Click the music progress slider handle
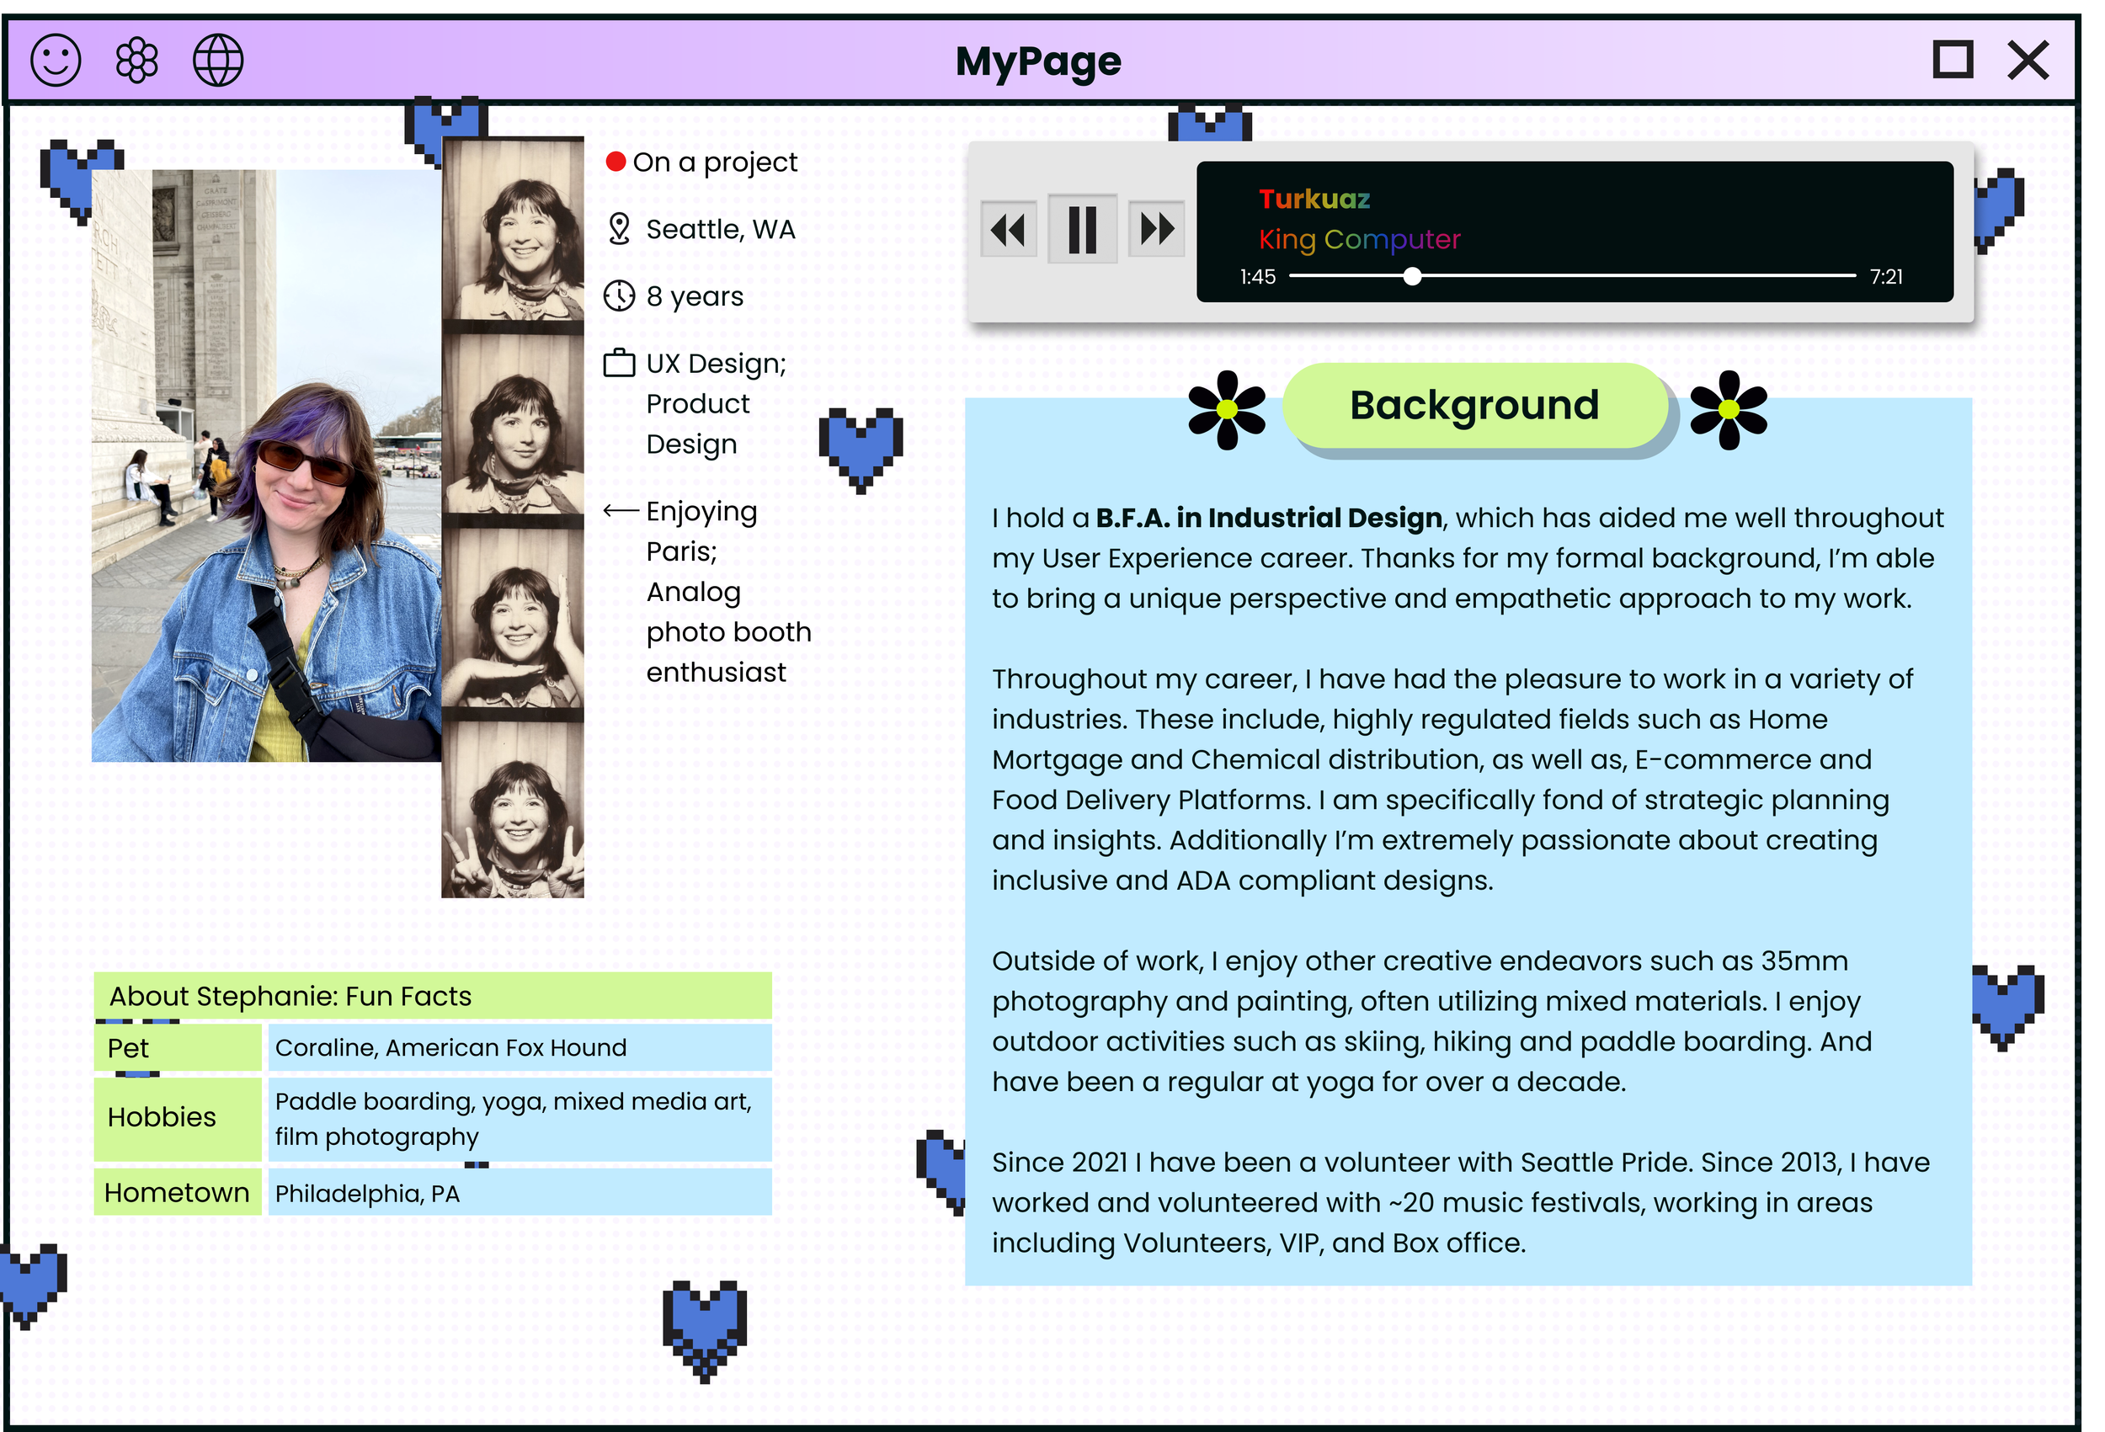This screenshot has height=1432, width=2105. point(1412,276)
